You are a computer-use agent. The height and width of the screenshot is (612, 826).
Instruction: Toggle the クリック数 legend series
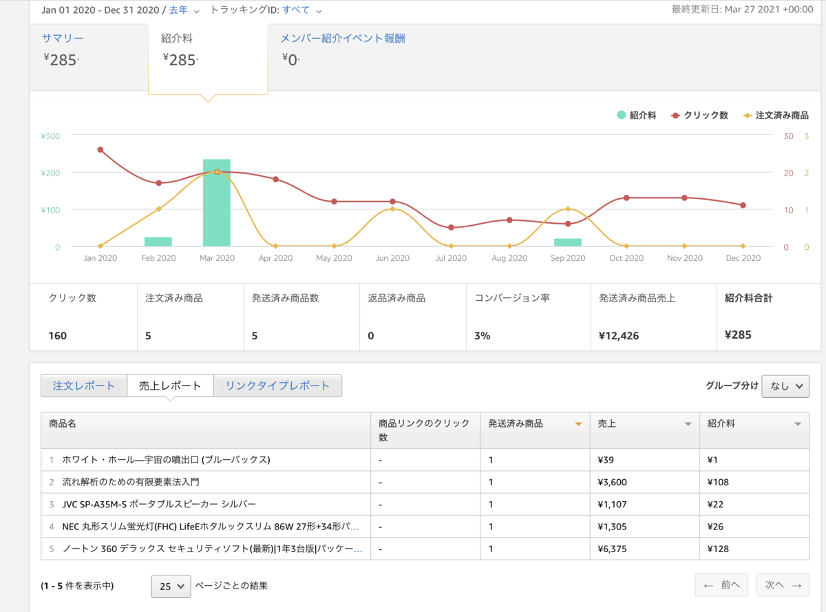[x=700, y=116]
